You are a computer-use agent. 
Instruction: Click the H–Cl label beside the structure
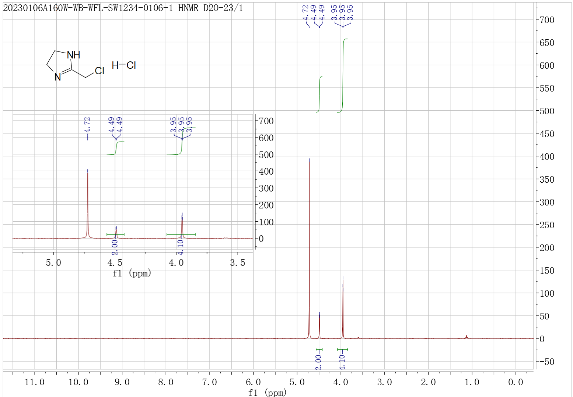pos(124,65)
